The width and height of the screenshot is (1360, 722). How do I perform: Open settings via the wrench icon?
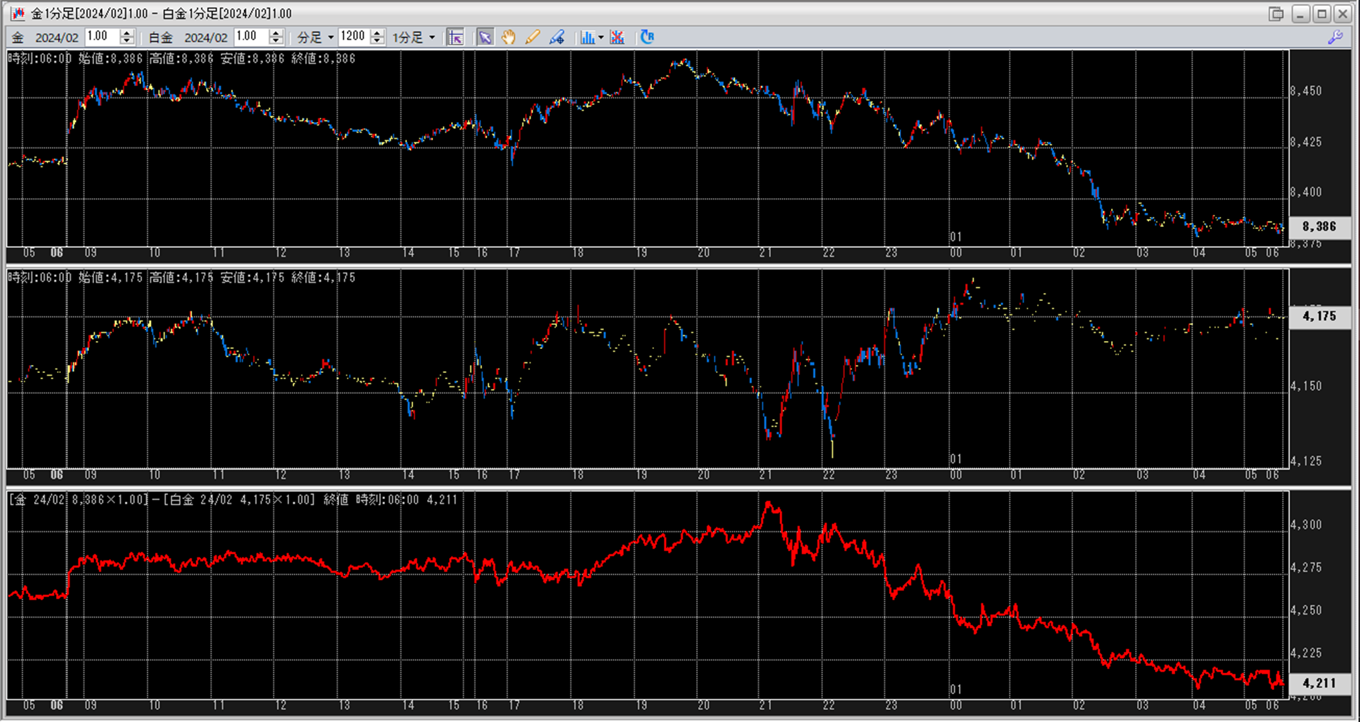1335,37
